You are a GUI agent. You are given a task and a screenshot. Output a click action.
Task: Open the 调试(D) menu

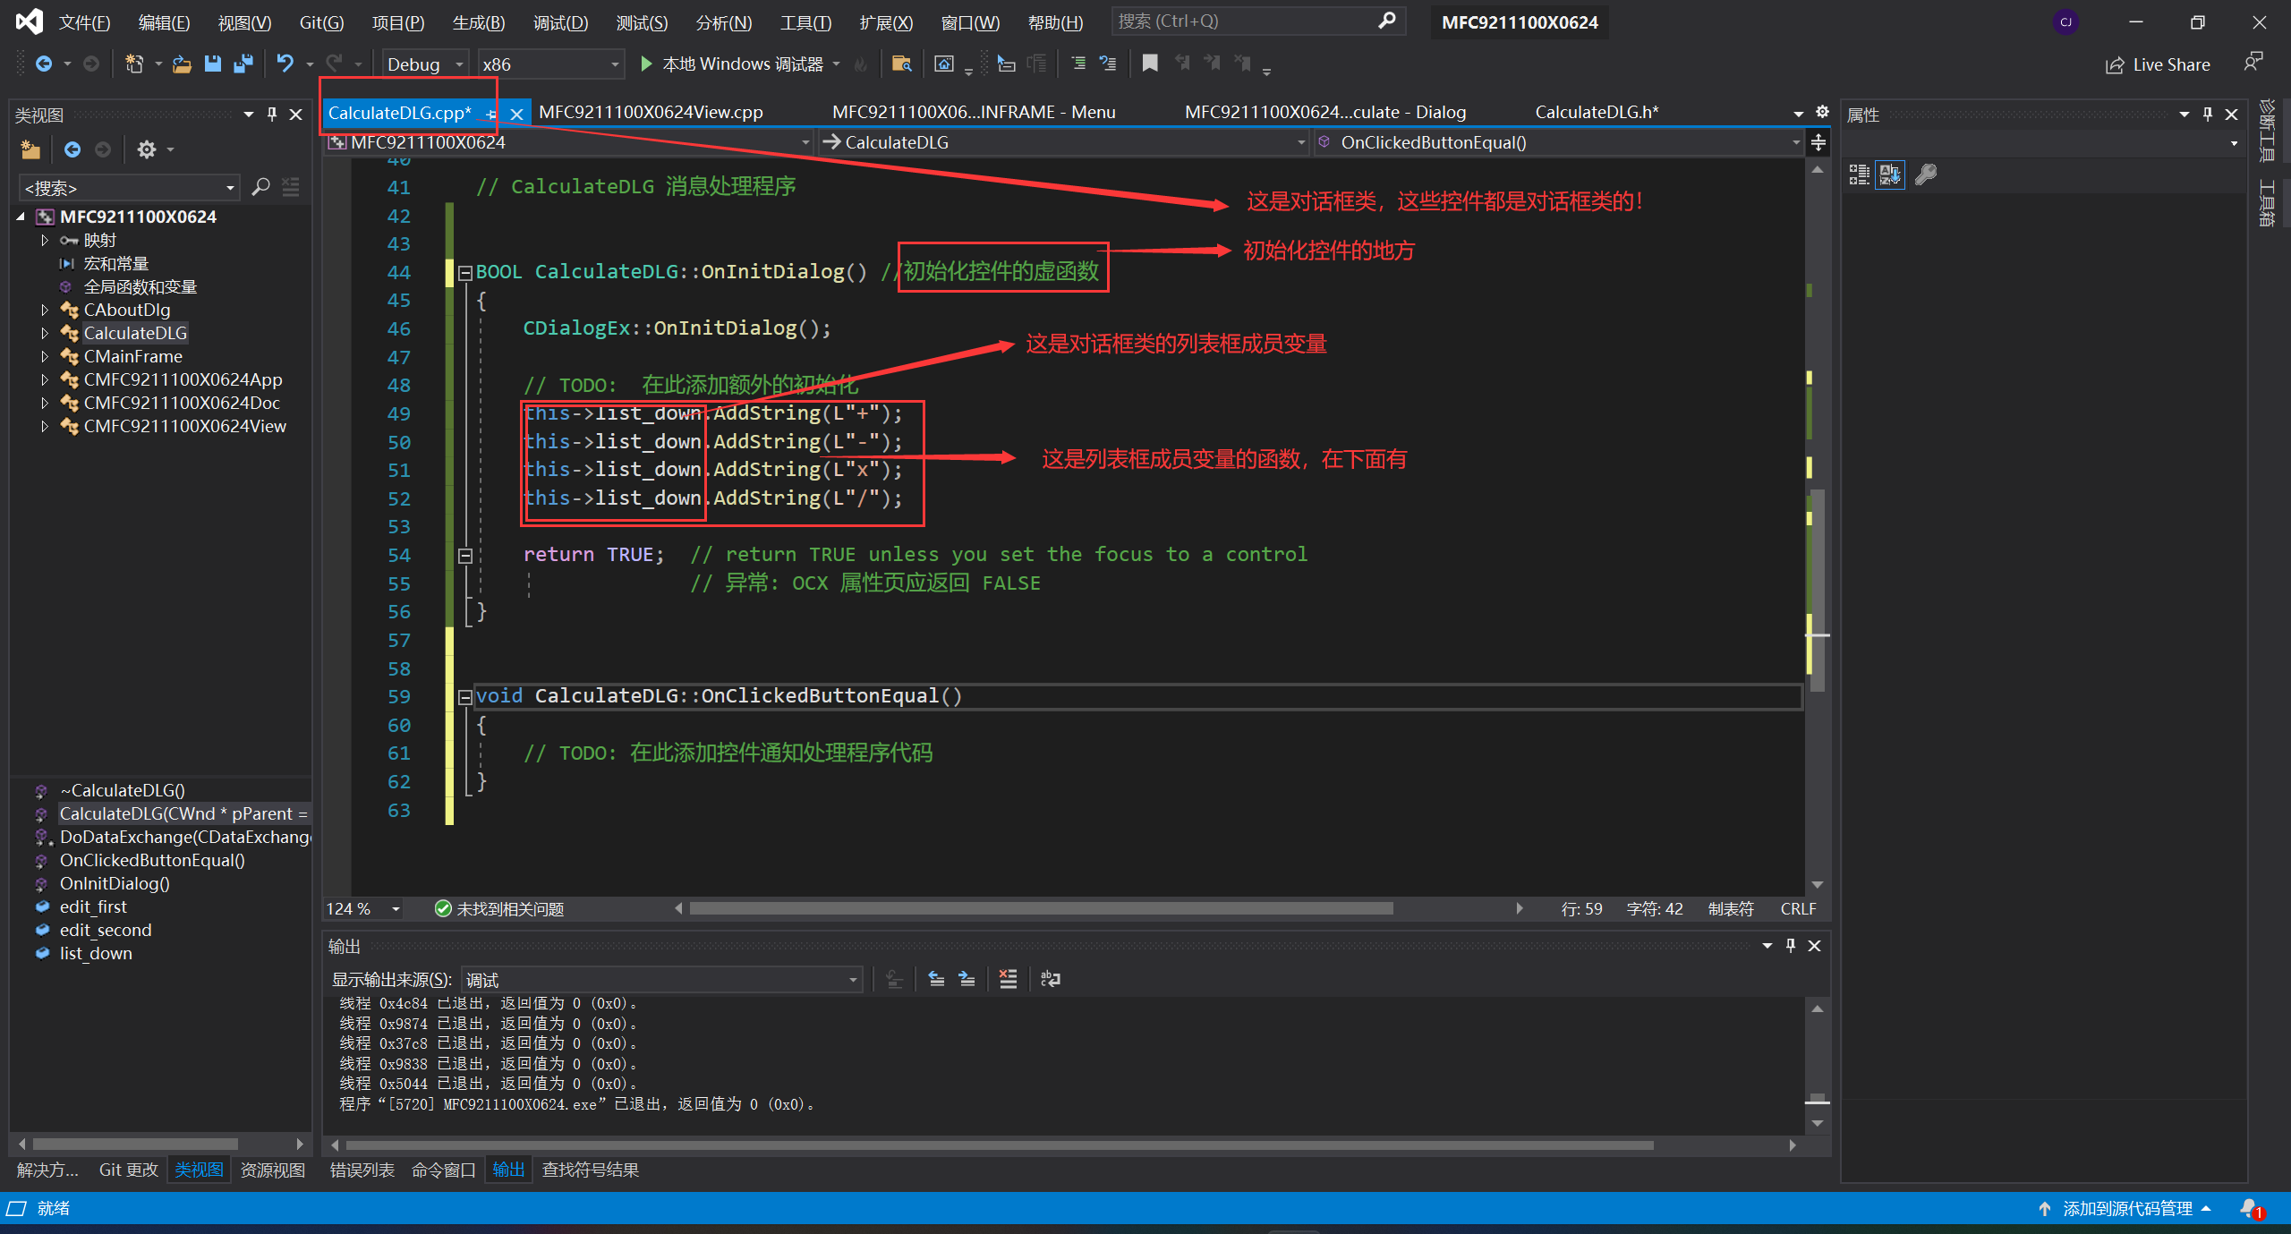(560, 22)
